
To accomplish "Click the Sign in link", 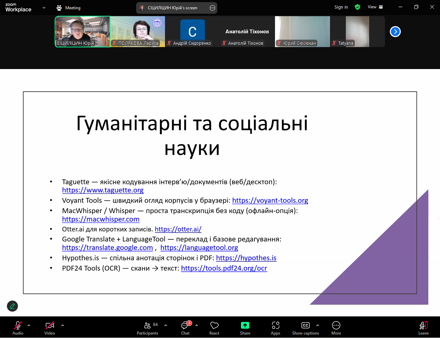I will pyautogui.click(x=341, y=7).
